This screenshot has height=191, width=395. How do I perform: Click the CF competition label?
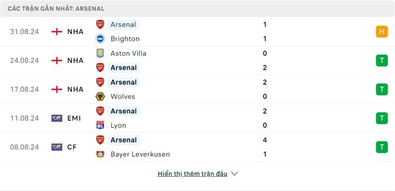coord(72,147)
